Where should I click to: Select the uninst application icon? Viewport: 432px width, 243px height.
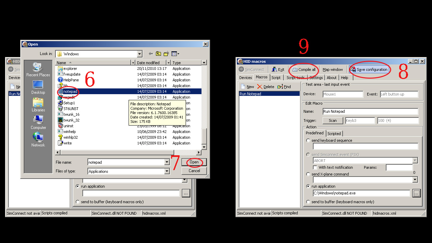(x=60, y=126)
